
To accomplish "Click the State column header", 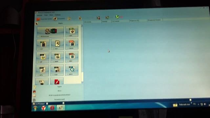I will click(x=120, y=21).
